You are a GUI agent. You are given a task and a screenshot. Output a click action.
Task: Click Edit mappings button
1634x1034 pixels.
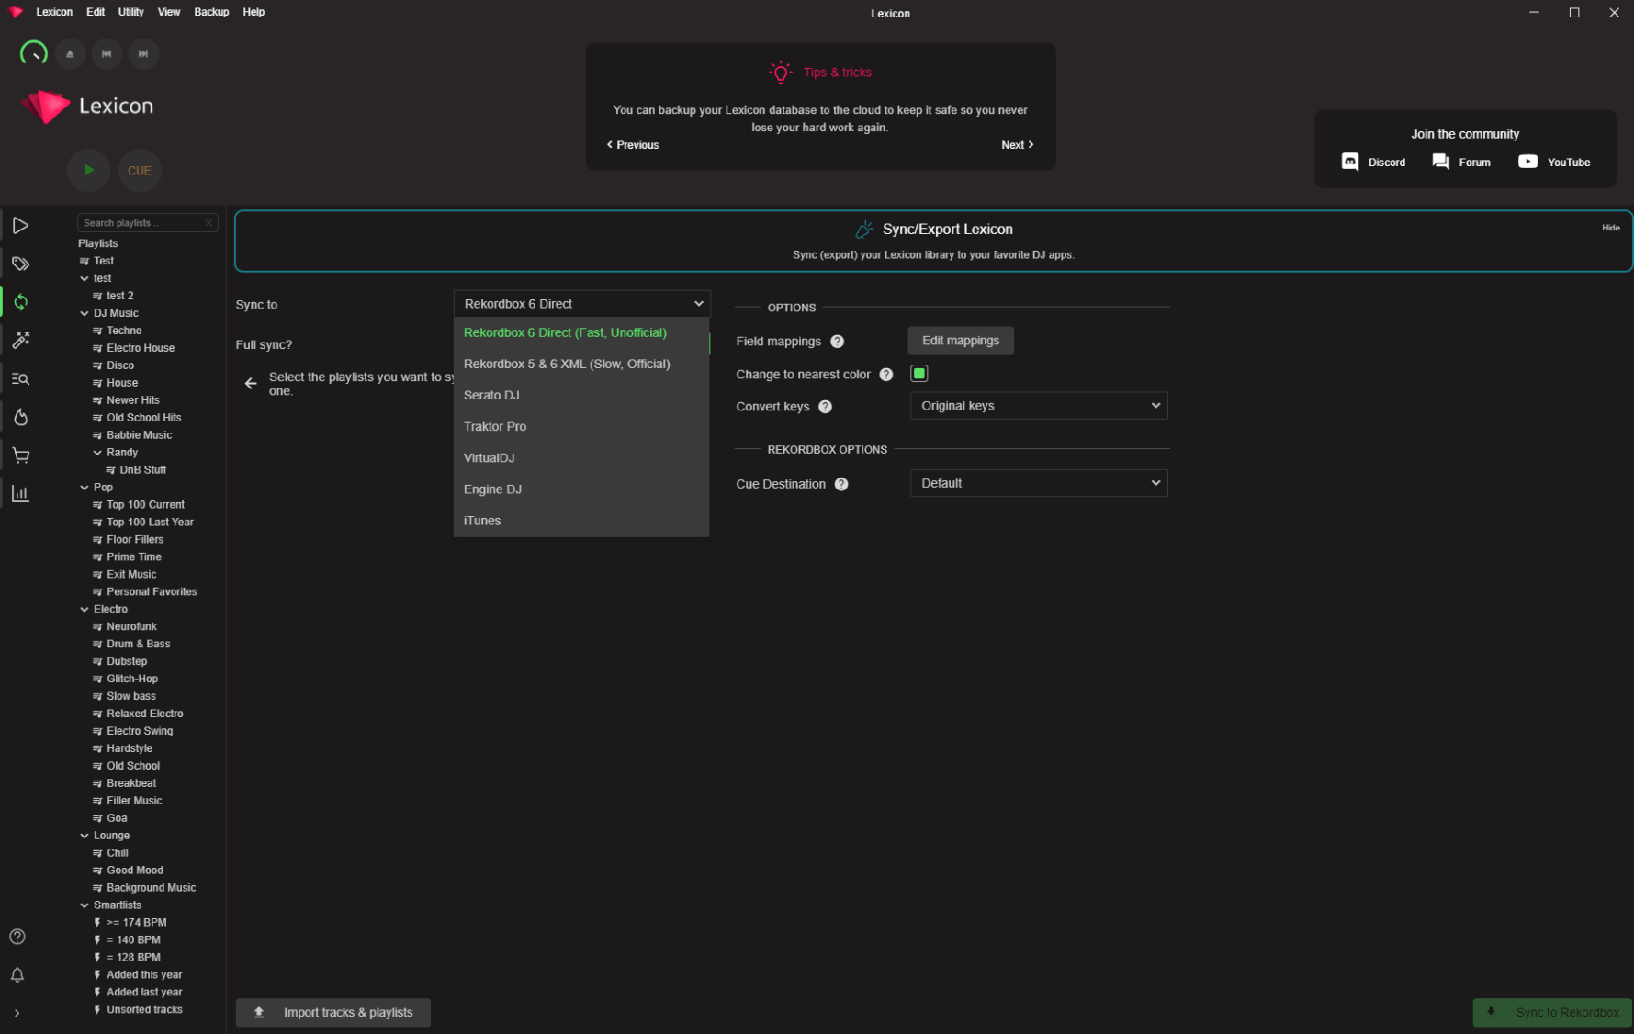(961, 341)
